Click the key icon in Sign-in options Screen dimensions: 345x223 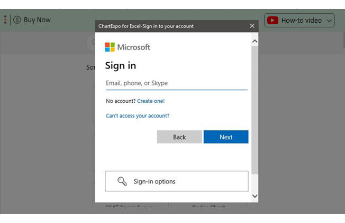122,181
